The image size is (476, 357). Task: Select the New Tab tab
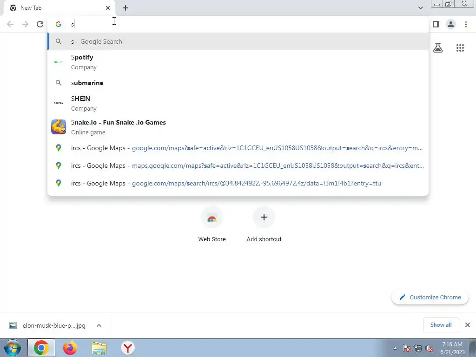click(x=59, y=8)
